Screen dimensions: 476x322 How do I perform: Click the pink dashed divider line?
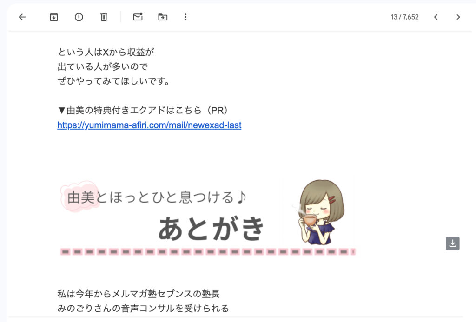tap(208, 251)
